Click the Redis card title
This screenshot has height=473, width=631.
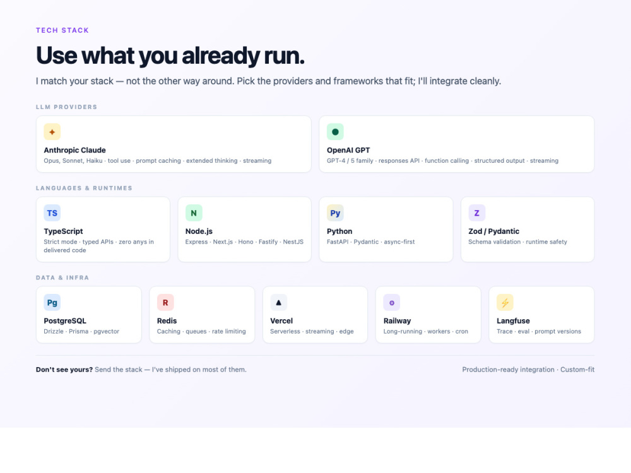point(167,321)
